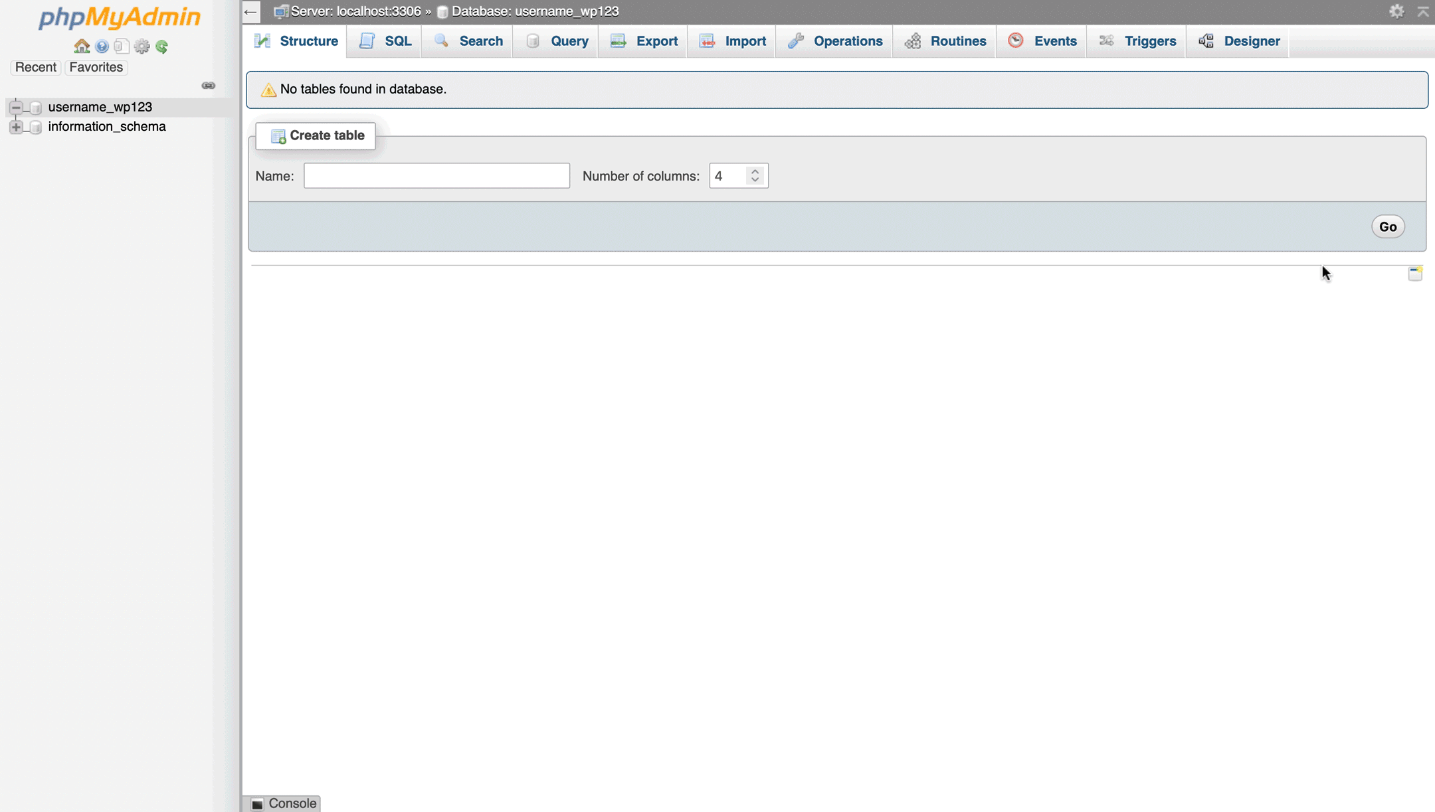Click the link-with-main-panel chain icon
Image resolution: width=1435 pixels, height=812 pixels.
coord(208,85)
